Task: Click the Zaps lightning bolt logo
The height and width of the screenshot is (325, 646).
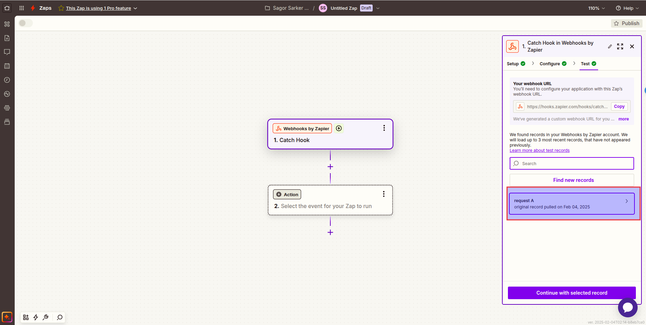Action: [x=33, y=8]
